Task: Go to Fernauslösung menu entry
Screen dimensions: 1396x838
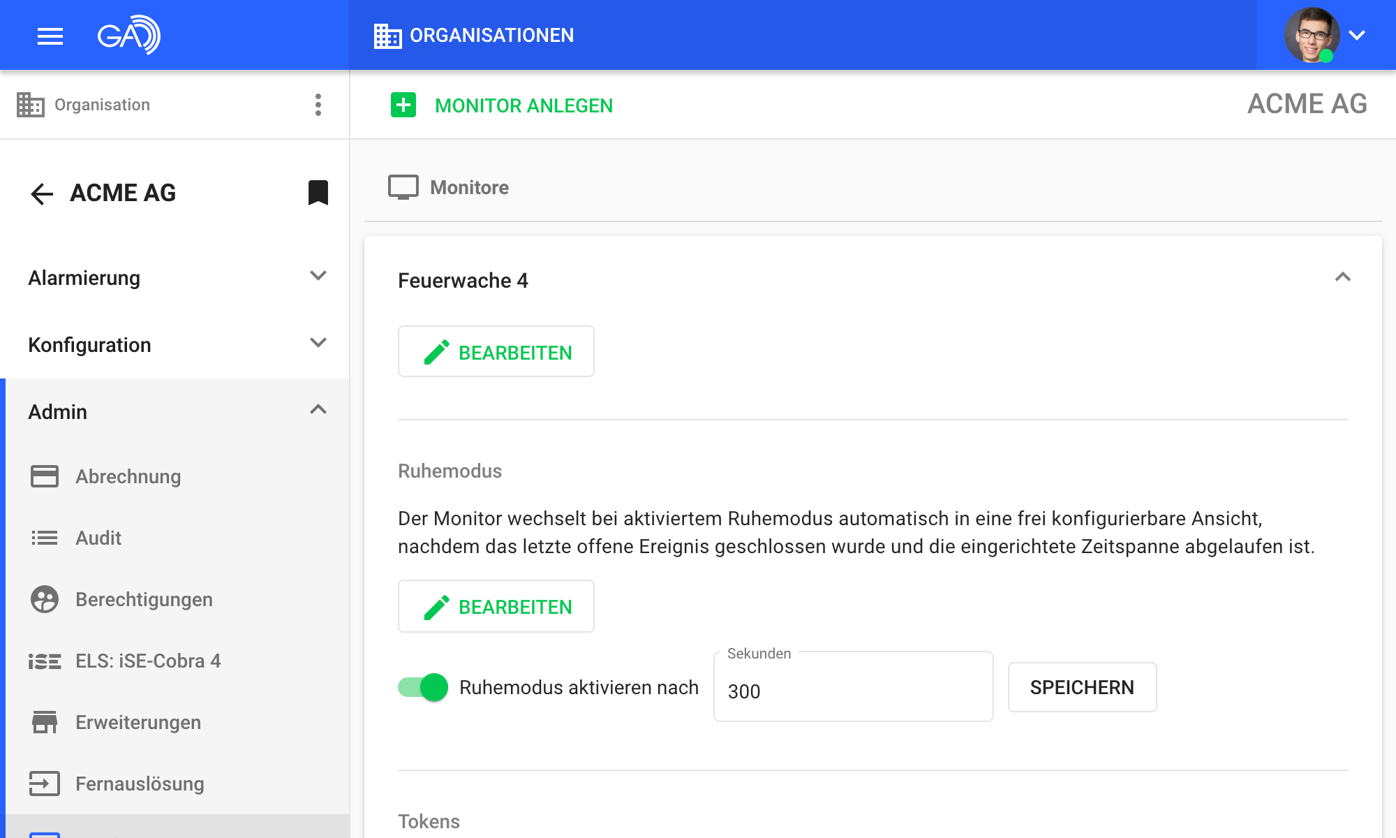Action: (x=140, y=784)
